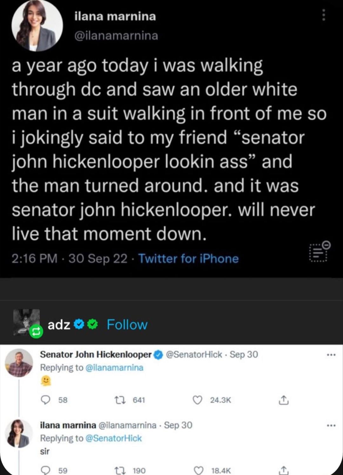
Task: Open the share icon on Hickenlooper's reply
Action: 284,400
